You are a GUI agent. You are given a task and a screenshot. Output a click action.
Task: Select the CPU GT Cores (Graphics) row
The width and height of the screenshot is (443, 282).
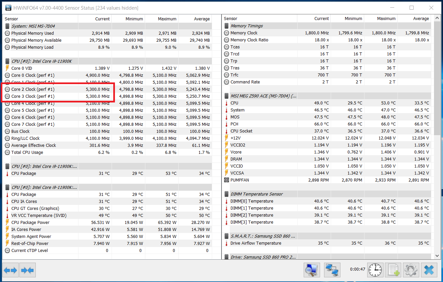coord(107,208)
